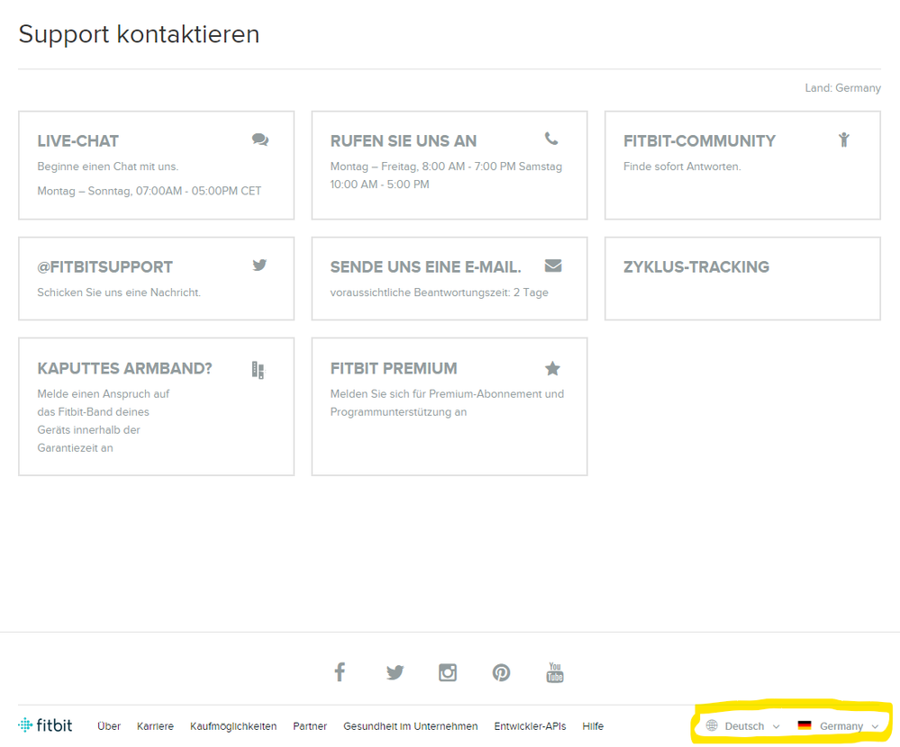Go to Karriere page
900x747 pixels.
click(155, 725)
